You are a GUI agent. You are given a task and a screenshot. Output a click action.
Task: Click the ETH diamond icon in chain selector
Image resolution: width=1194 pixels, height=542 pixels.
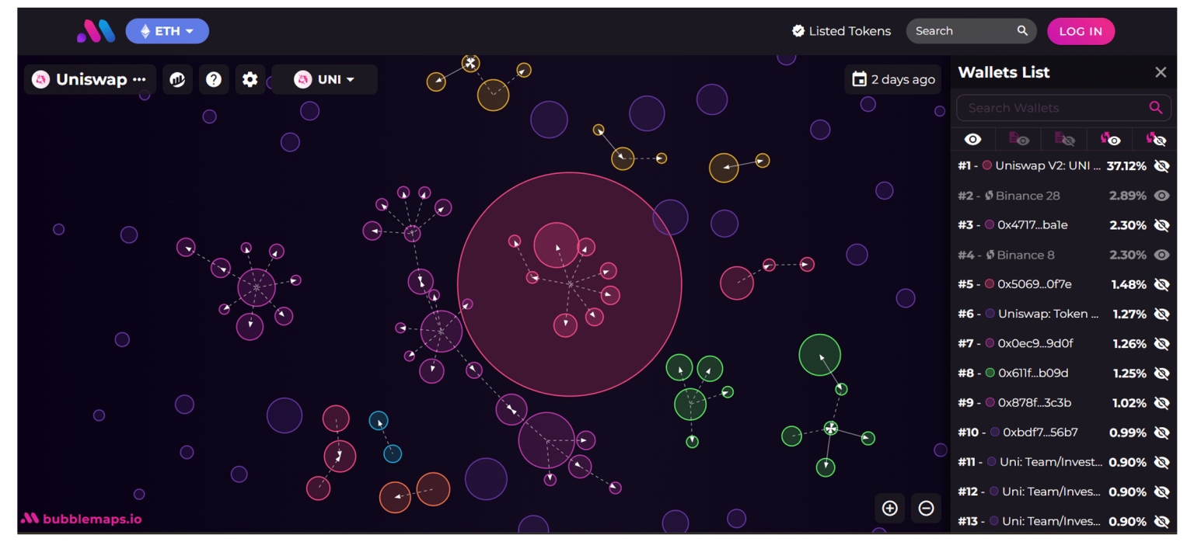(x=145, y=31)
